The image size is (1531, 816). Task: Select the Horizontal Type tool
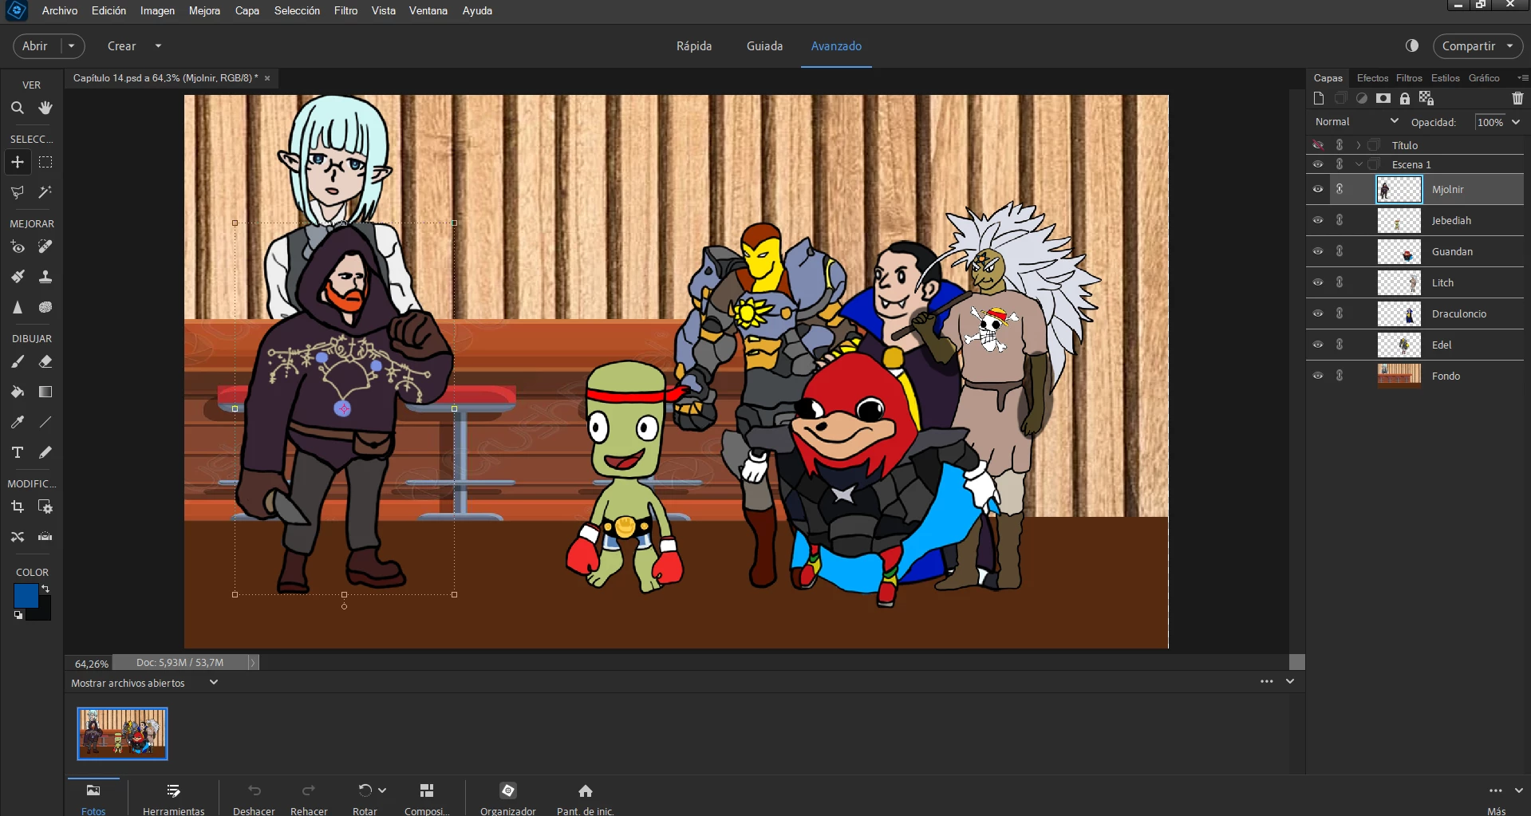pyautogui.click(x=17, y=452)
